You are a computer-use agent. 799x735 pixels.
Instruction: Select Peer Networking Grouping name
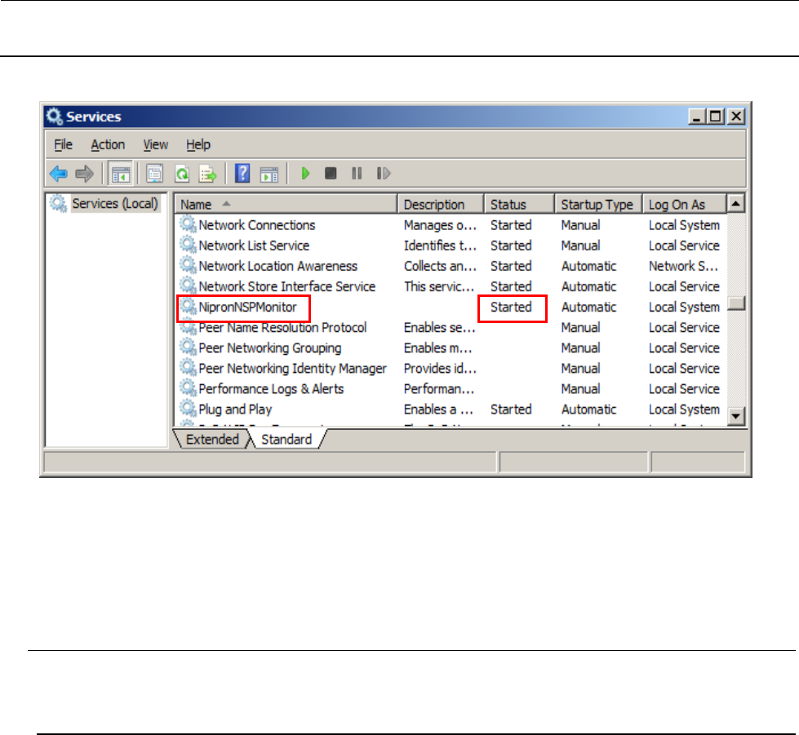pos(269,348)
